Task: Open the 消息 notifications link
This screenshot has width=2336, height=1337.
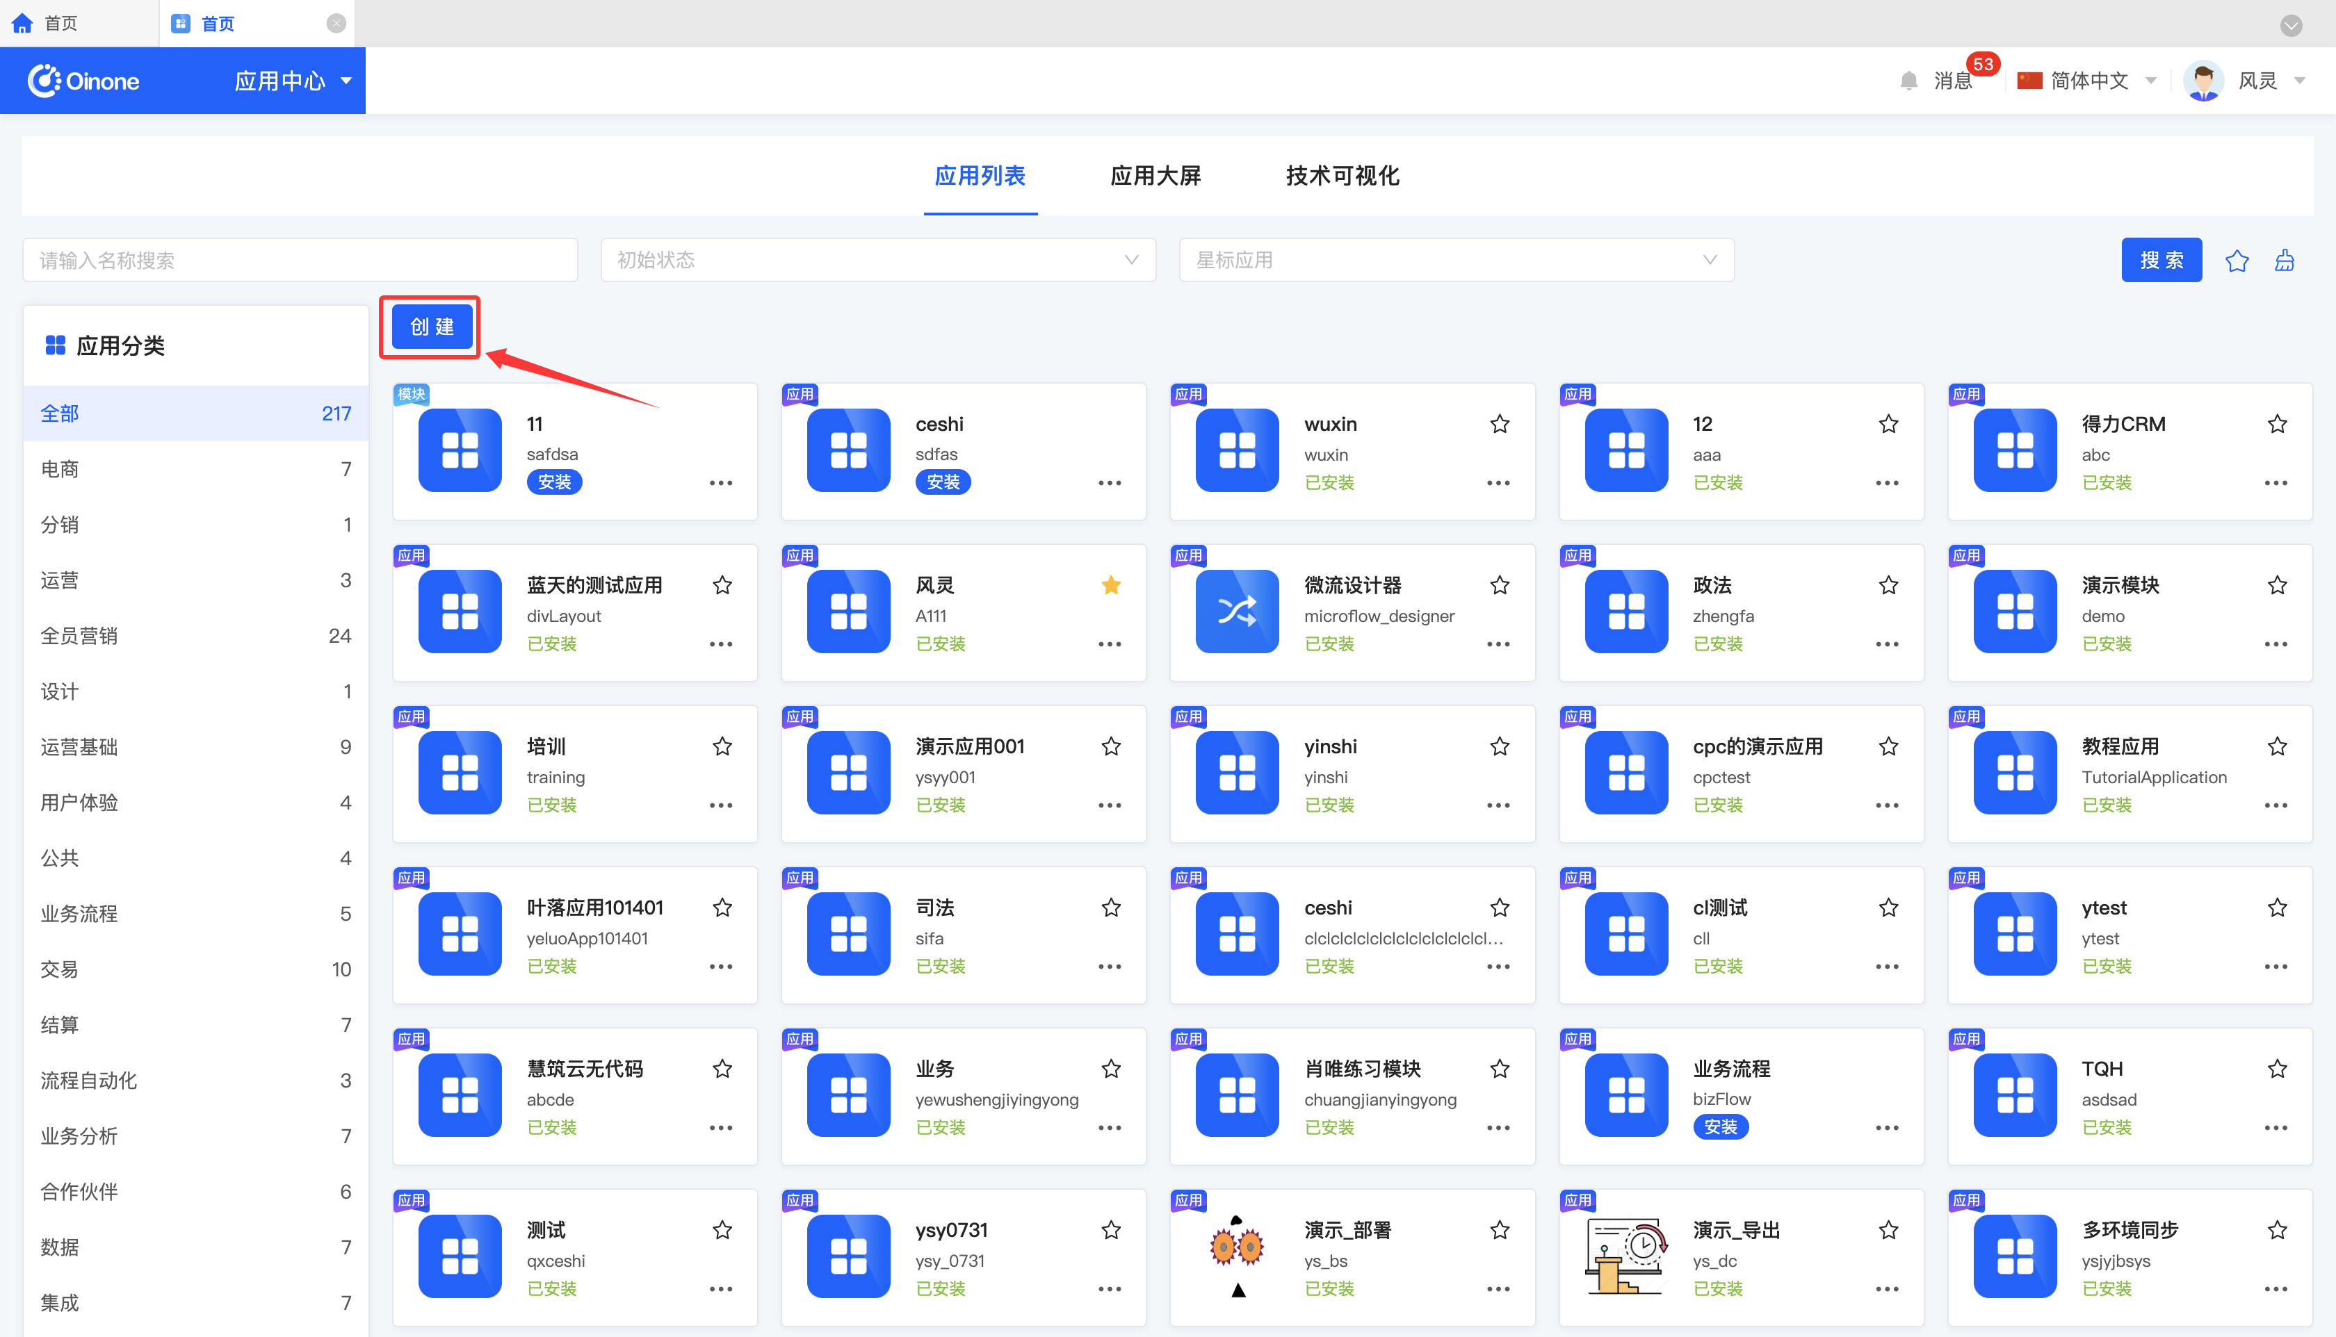Action: pos(1953,81)
